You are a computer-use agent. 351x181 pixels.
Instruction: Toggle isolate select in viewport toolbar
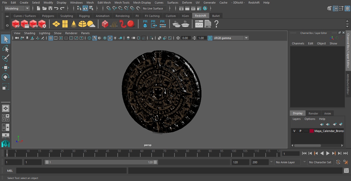[x=152, y=38]
